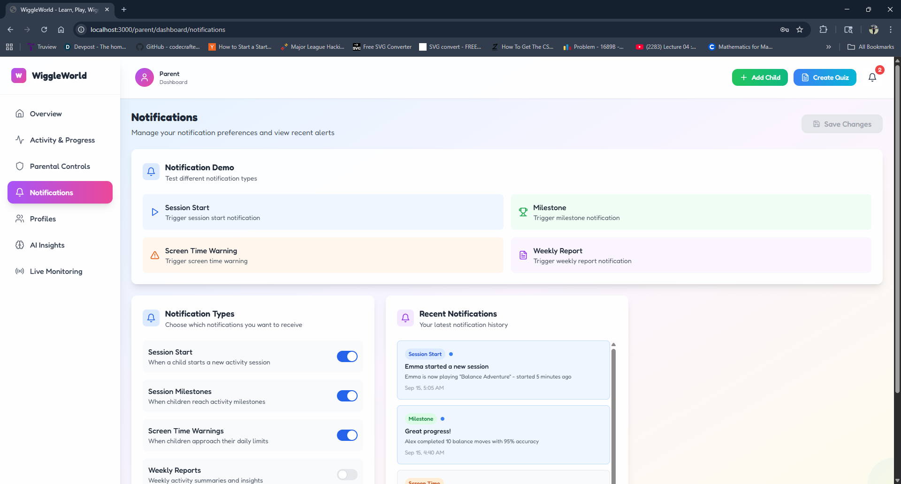Click the Add Child button
The width and height of the screenshot is (901, 484).
tap(760, 77)
